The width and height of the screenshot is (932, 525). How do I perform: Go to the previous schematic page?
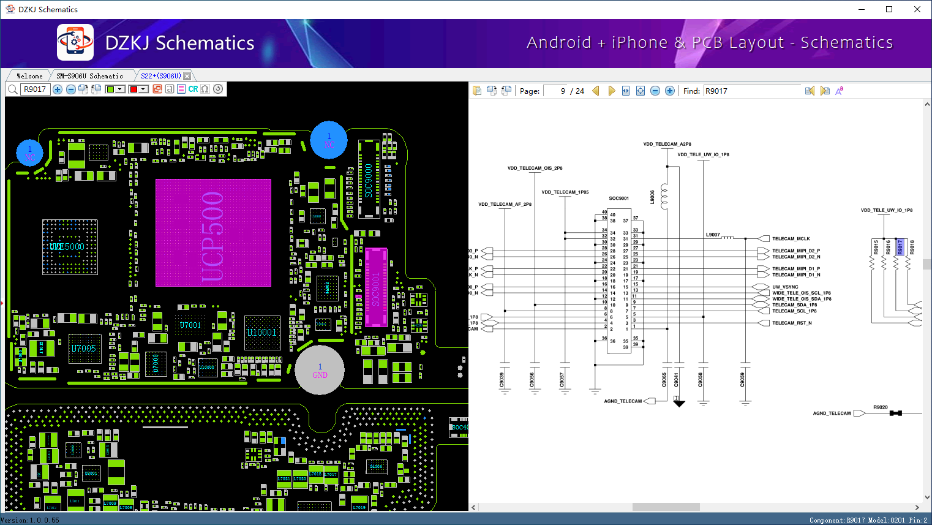click(596, 91)
